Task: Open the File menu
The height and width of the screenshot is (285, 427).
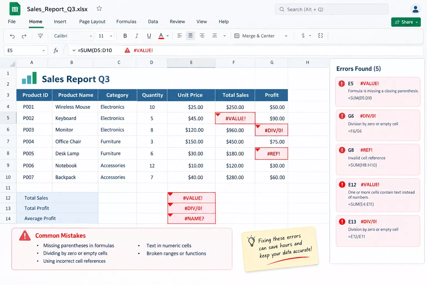Action: coord(12,21)
